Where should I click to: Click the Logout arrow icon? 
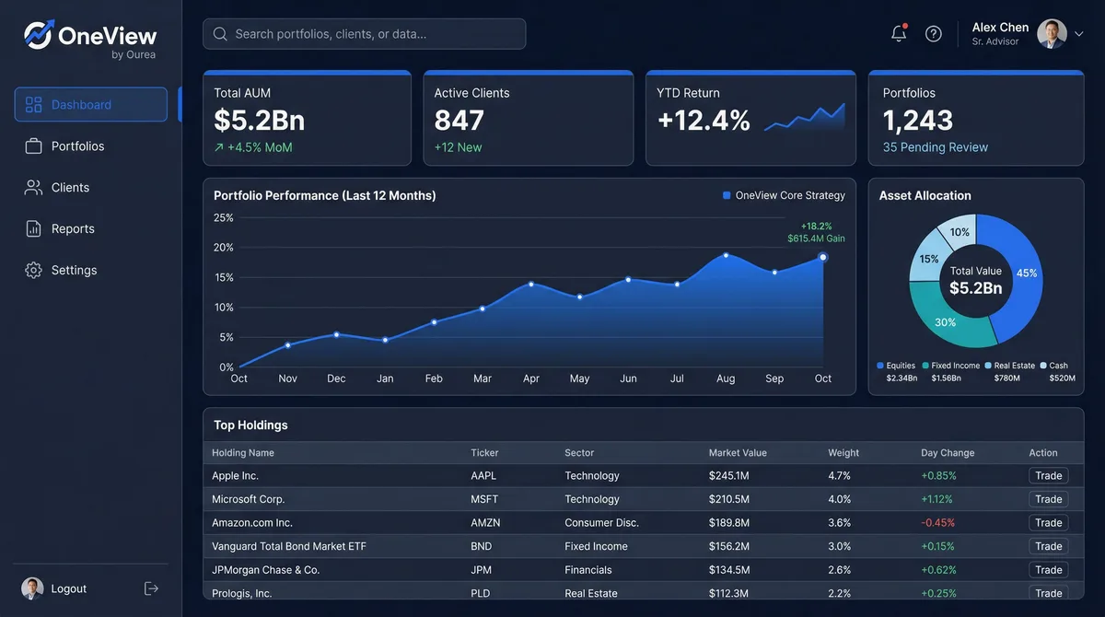(x=150, y=588)
